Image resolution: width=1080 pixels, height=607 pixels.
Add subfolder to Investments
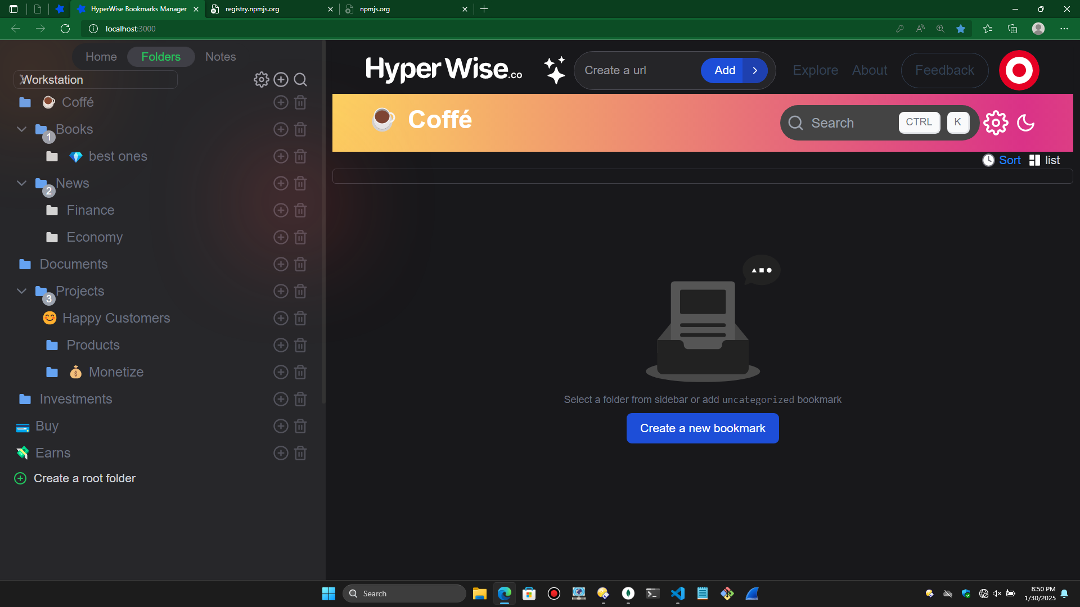pos(281,399)
